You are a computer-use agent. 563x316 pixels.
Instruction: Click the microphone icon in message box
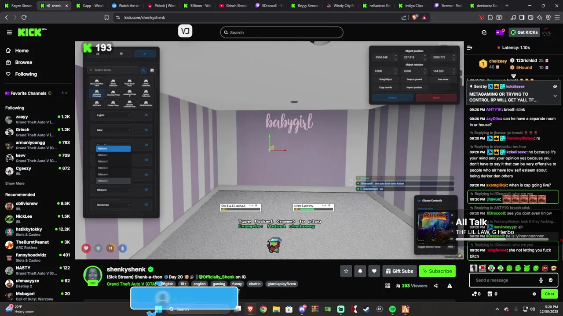click(x=541, y=280)
